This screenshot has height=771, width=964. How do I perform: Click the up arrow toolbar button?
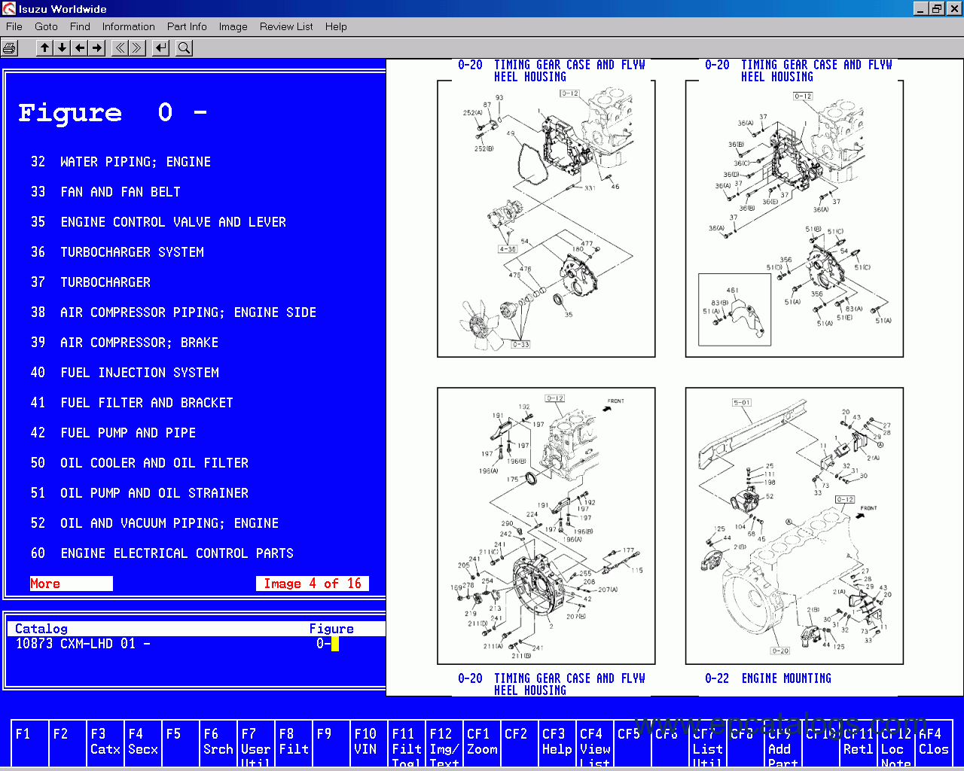point(45,48)
